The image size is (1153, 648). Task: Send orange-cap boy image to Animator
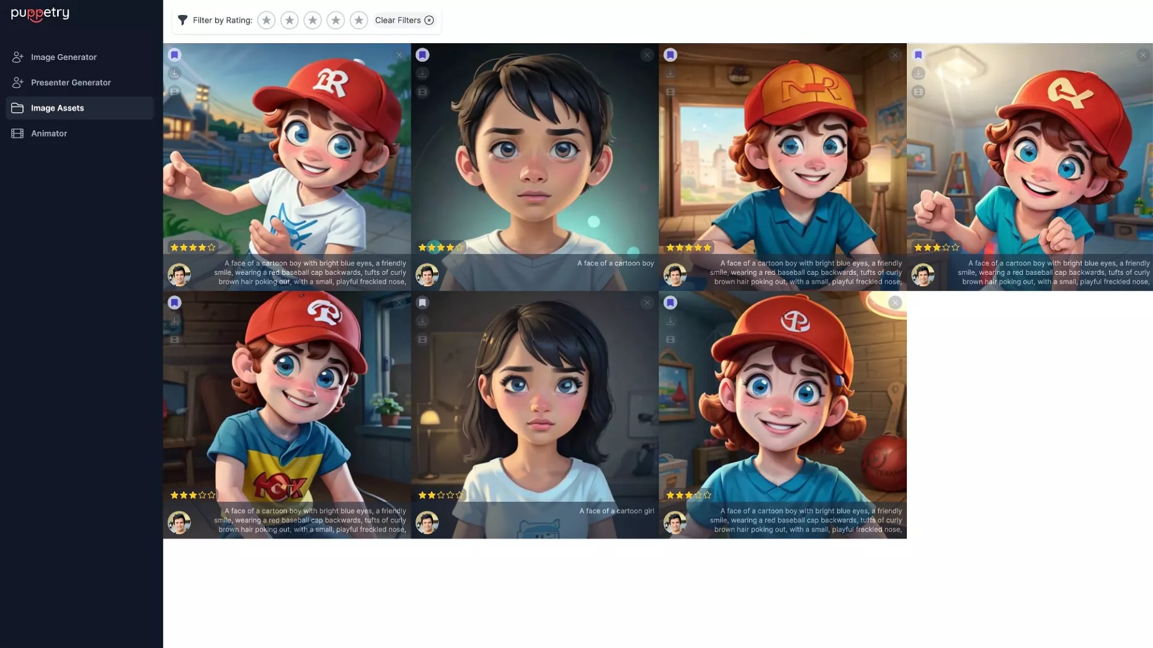pyautogui.click(x=670, y=92)
